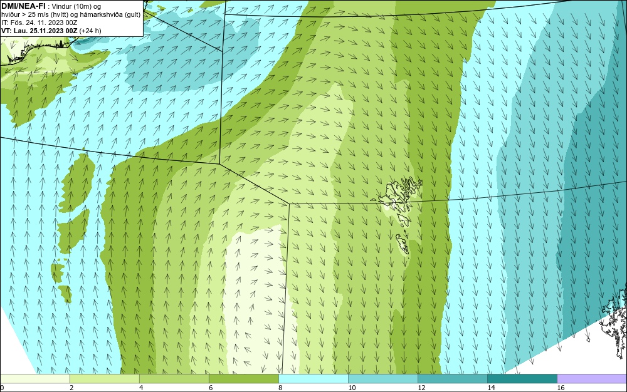The width and height of the screenshot is (627, 392).
Task: Click legend value label '10'
Action: [x=352, y=388]
